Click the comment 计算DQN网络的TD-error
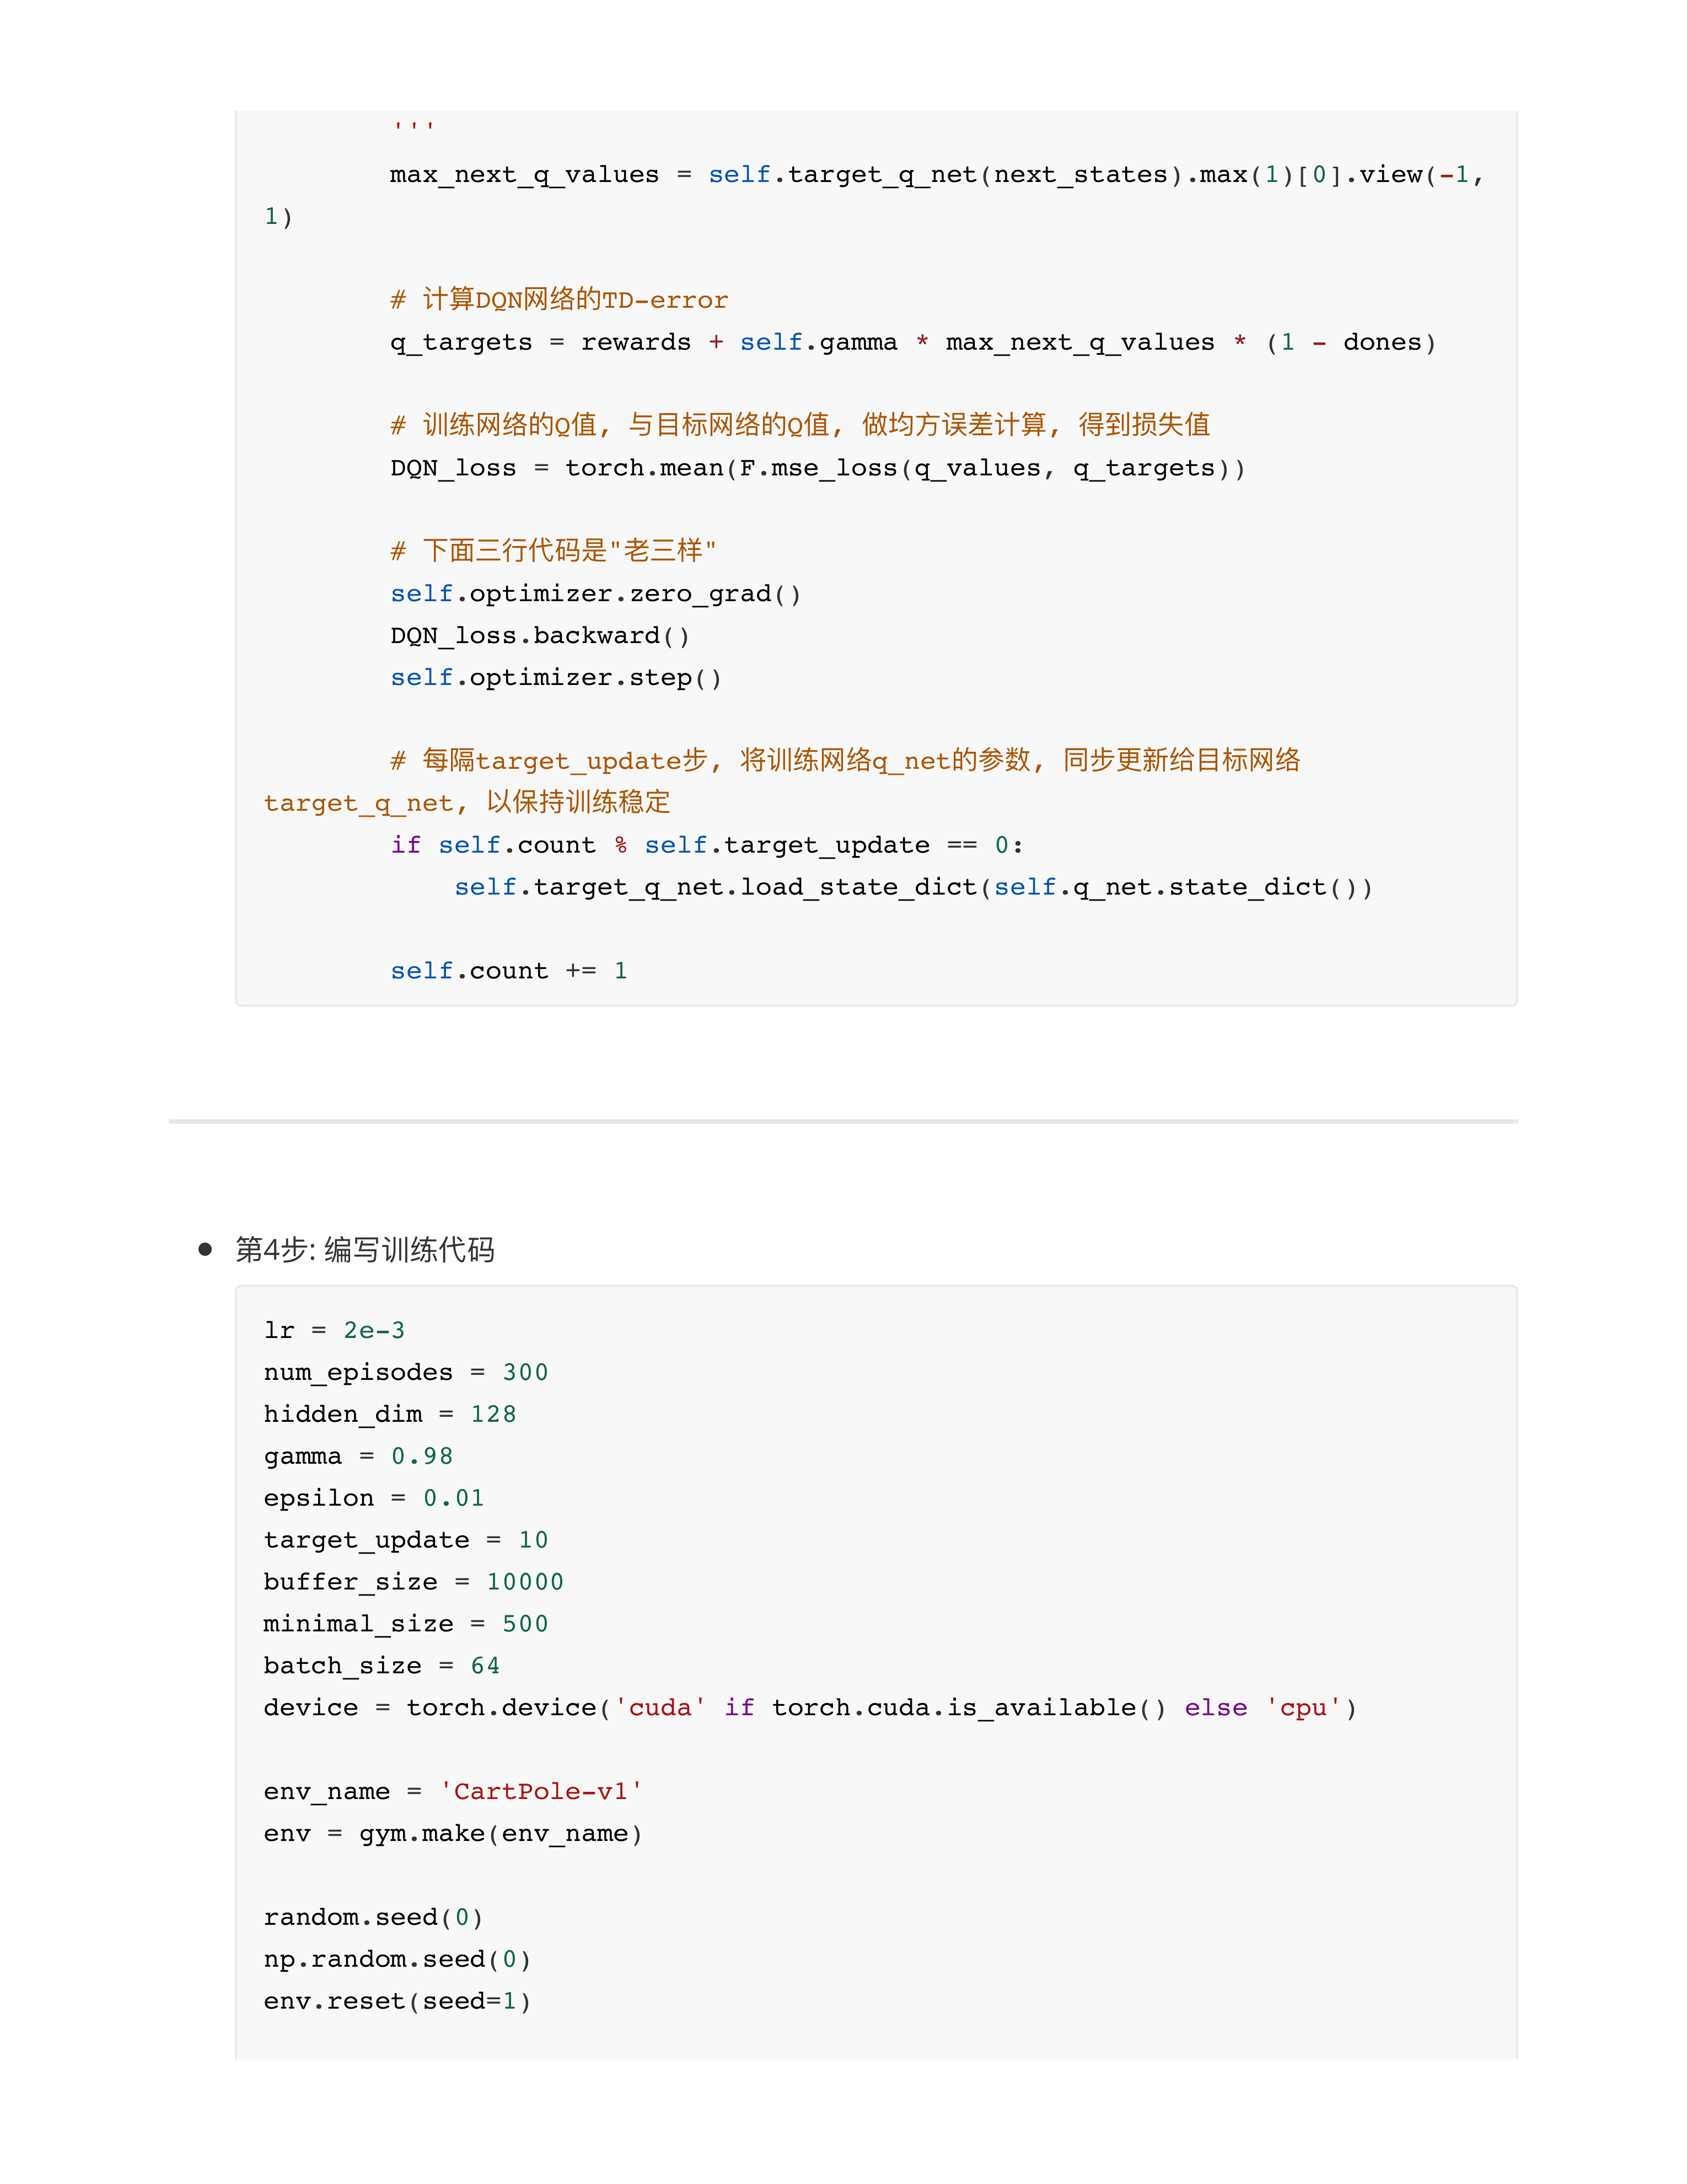Image resolution: width=1687 pixels, height=2184 pixels. pyautogui.click(x=560, y=300)
